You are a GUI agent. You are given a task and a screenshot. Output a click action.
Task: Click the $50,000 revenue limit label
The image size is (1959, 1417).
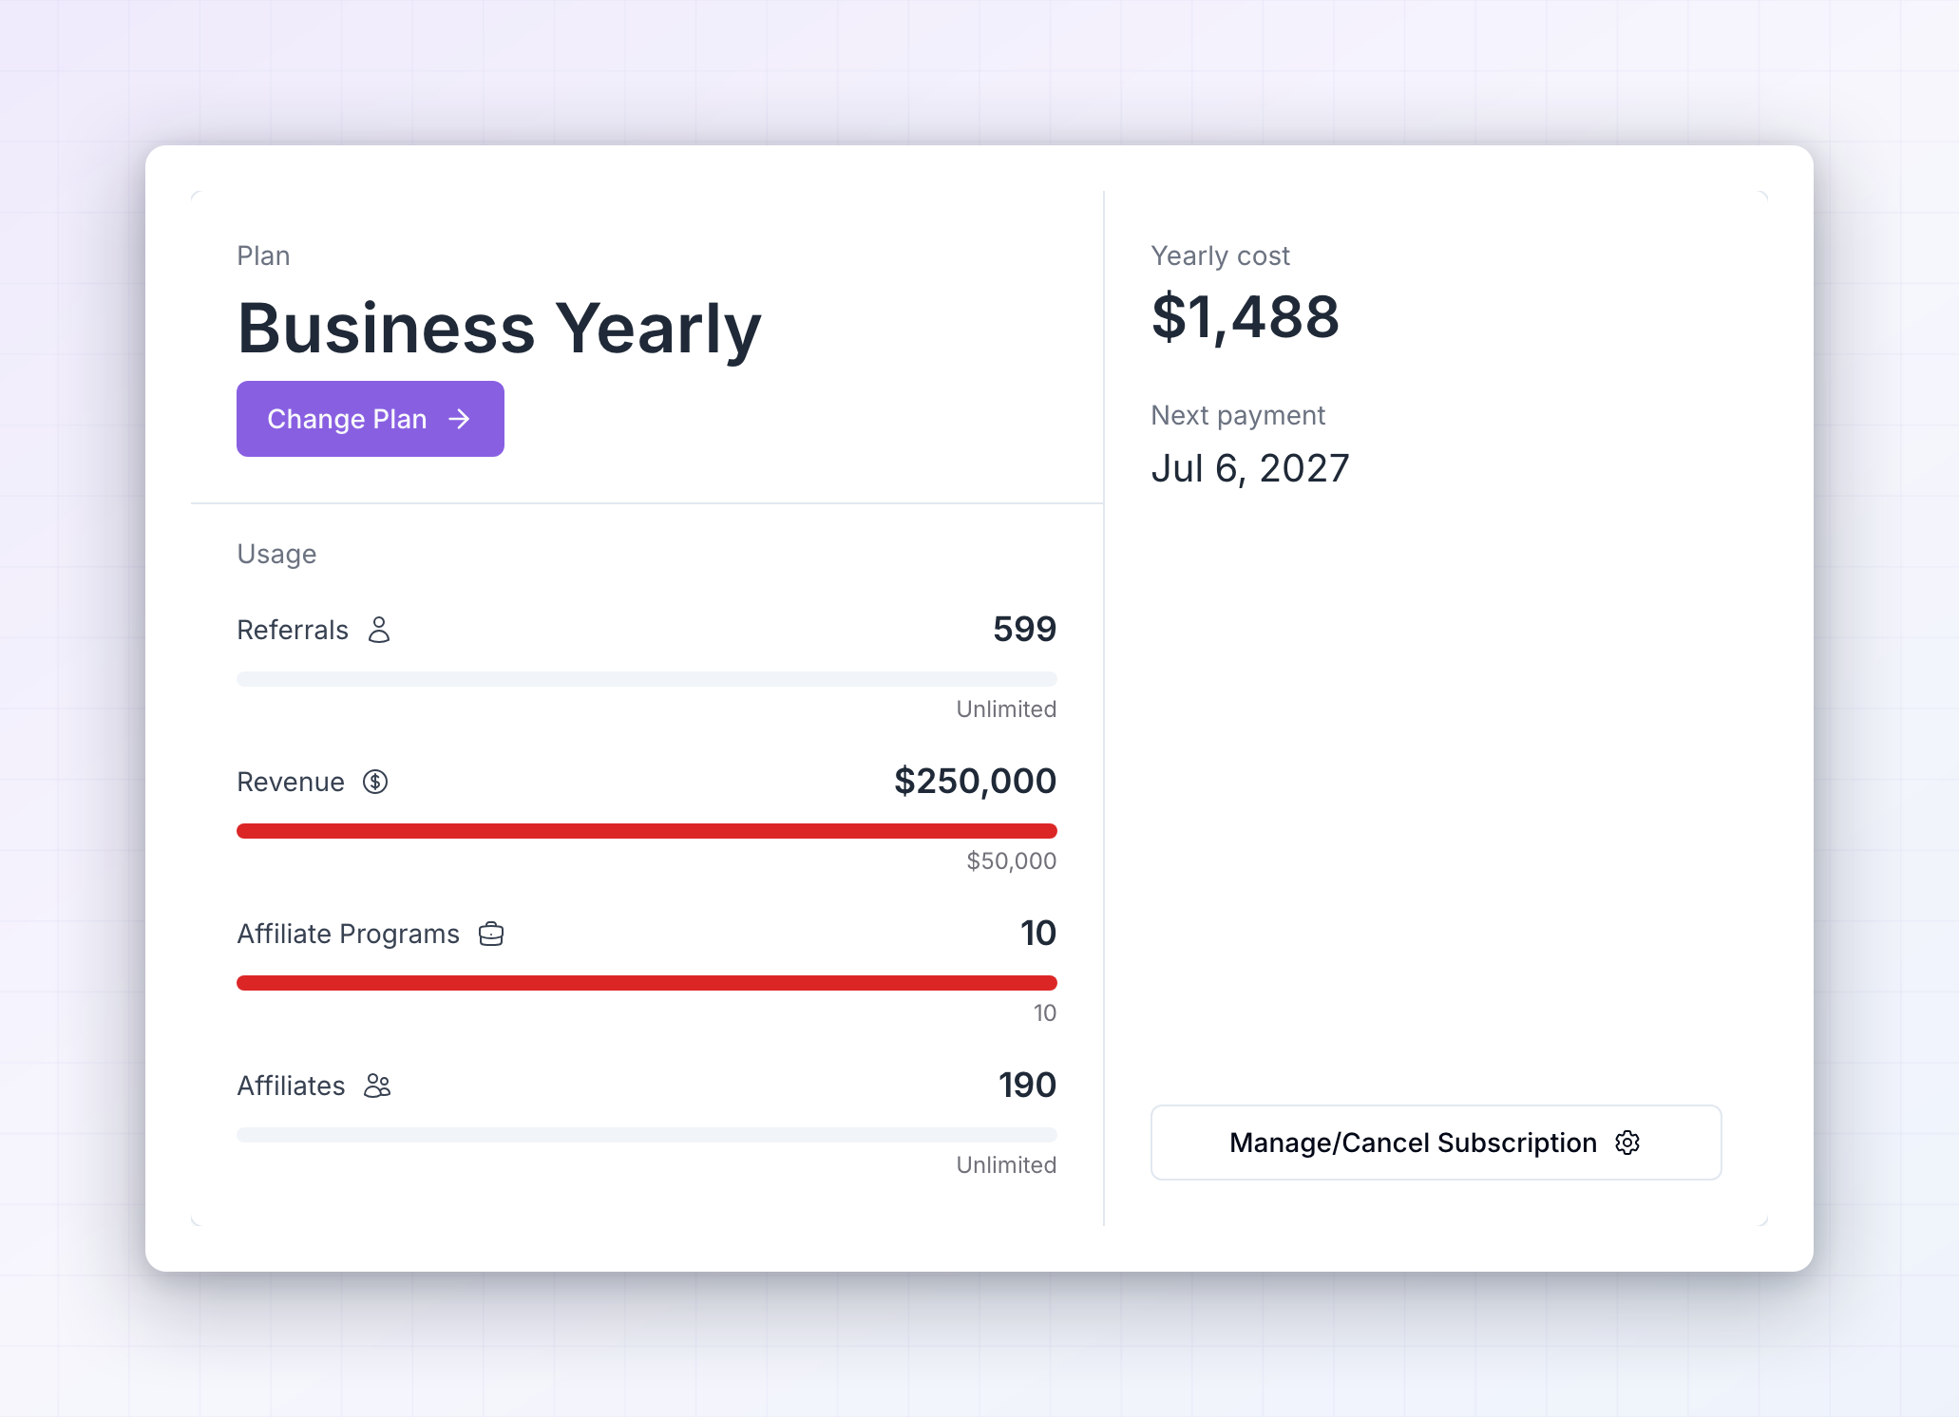click(1011, 861)
